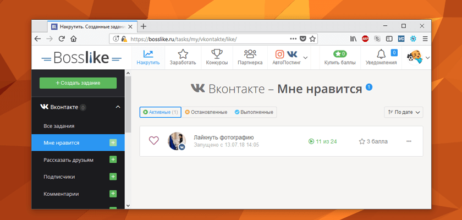Bookmark this page with star icon
This screenshot has width=462, height=220.
pyautogui.click(x=312, y=38)
